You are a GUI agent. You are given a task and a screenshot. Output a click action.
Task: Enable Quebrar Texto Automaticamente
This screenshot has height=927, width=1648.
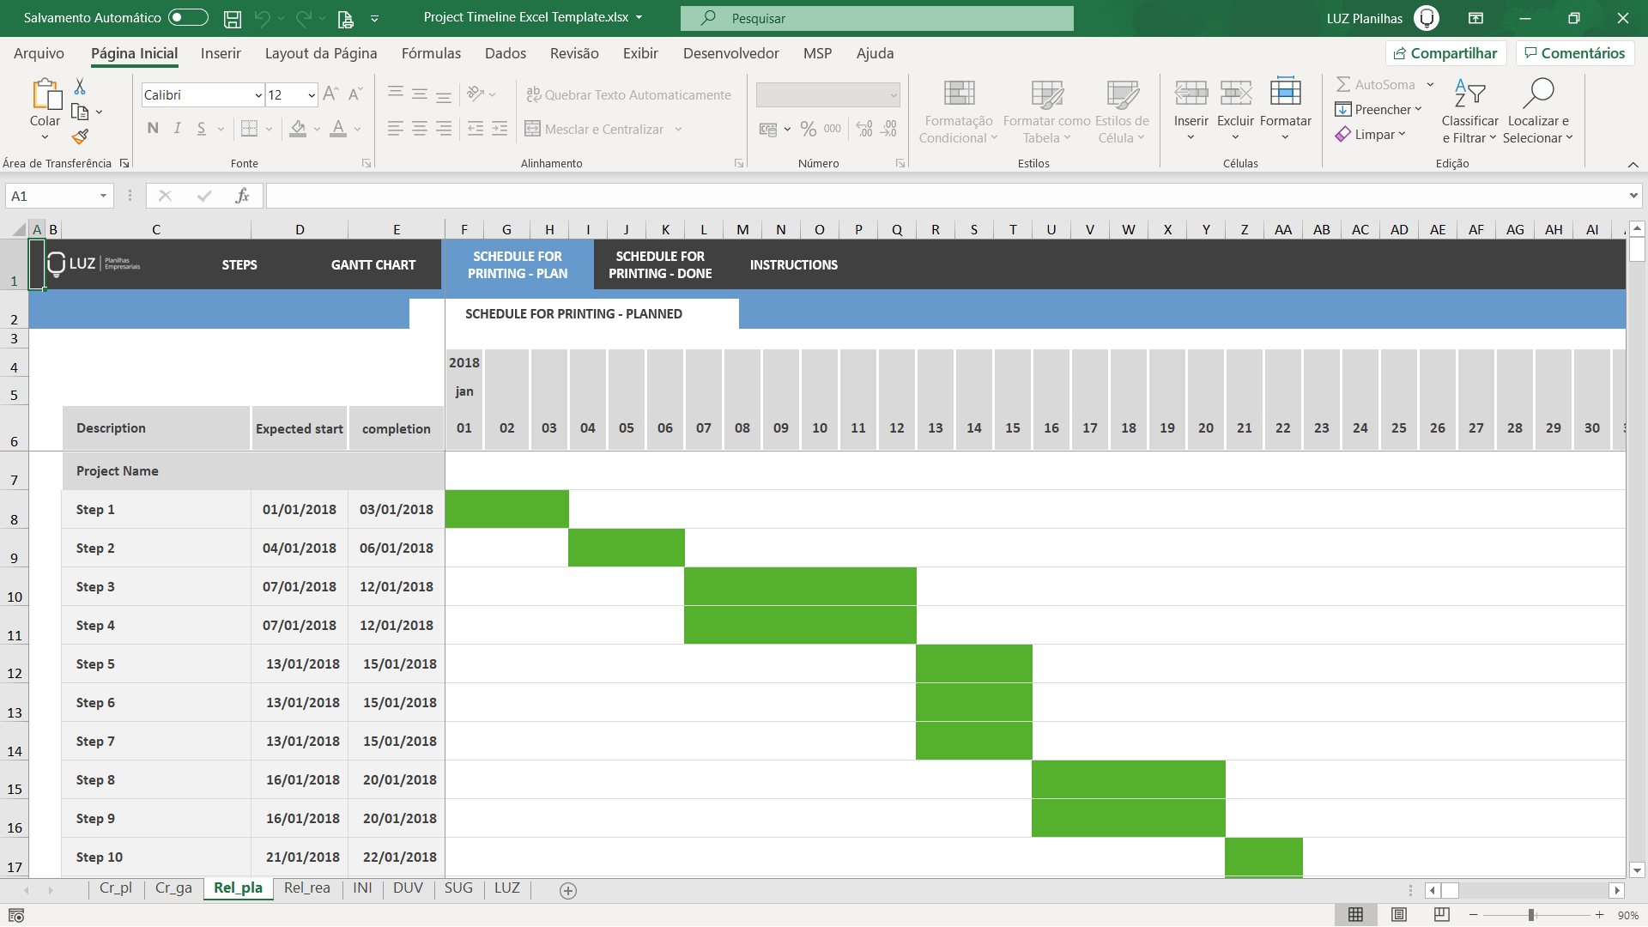click(628, 94)
